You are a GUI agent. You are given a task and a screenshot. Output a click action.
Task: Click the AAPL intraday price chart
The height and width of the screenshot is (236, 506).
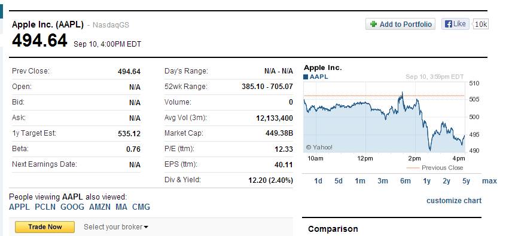coord(384,117)
